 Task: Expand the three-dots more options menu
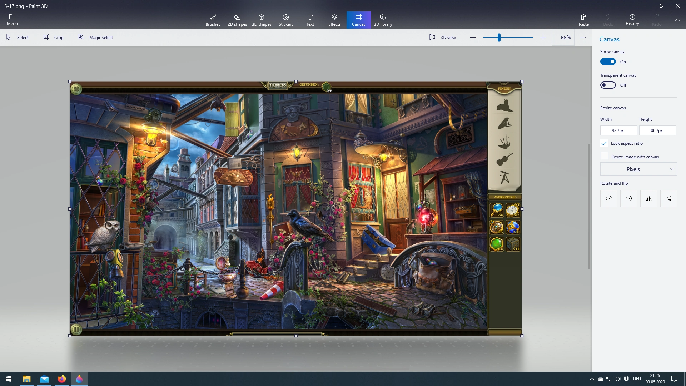tap(583, 38)
